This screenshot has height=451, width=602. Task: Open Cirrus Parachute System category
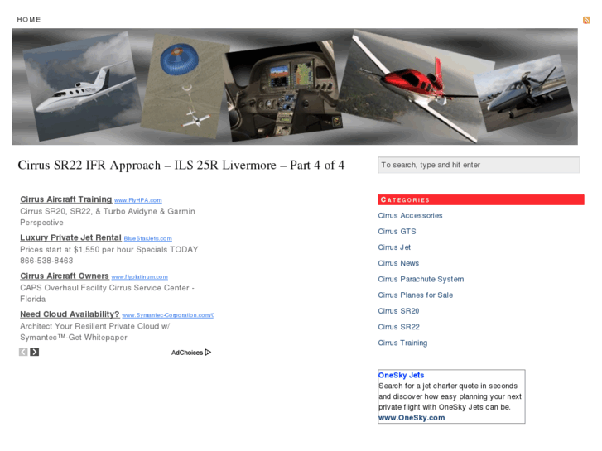tap(421, 280)
